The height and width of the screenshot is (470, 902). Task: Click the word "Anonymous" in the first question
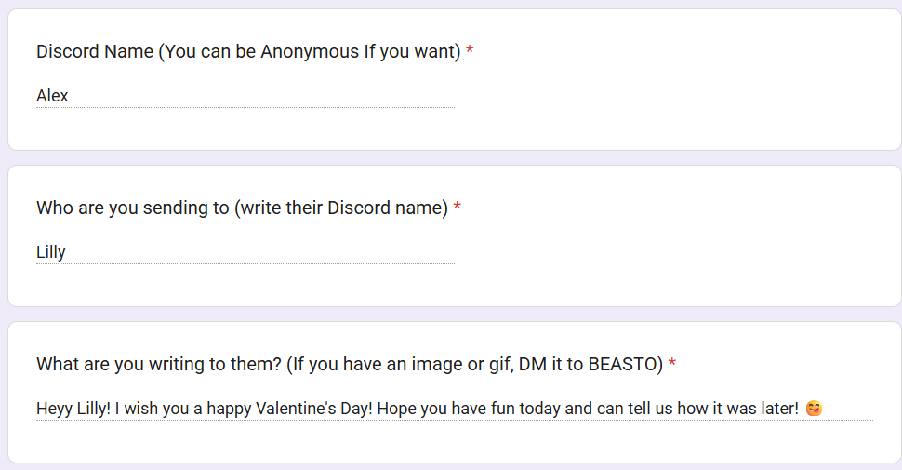point(309,52)
